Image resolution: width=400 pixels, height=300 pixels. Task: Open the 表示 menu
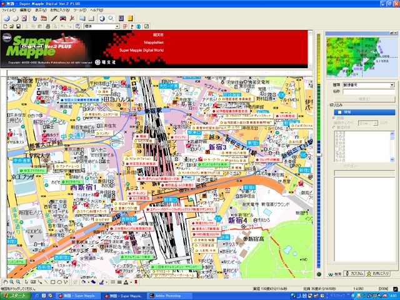click(41, 10)
